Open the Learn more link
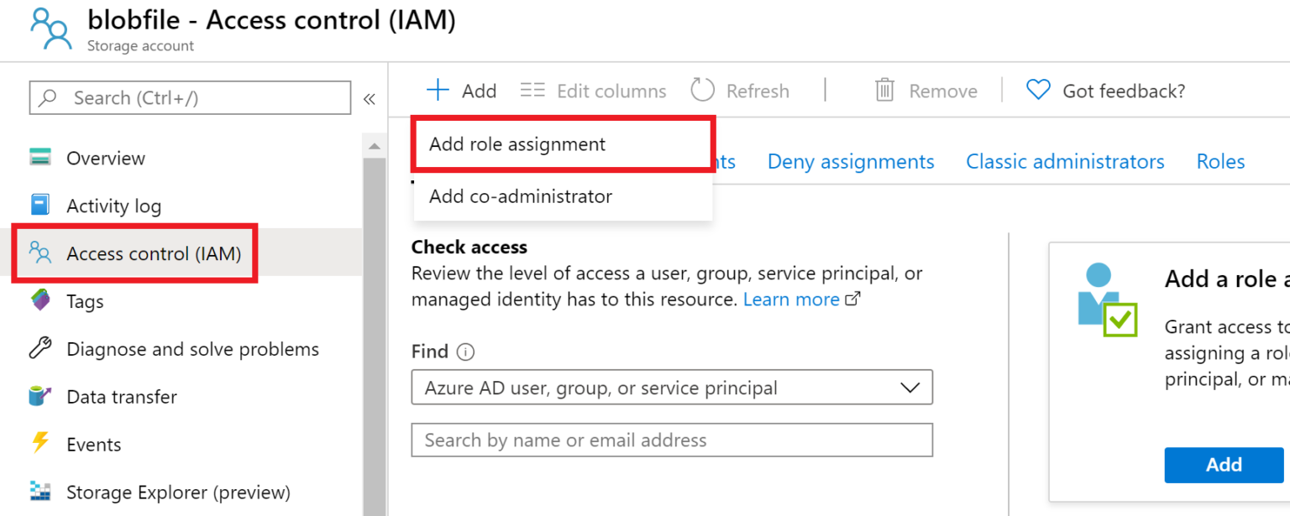Viewport: 1290px width, 516px height. coord(791,299)
